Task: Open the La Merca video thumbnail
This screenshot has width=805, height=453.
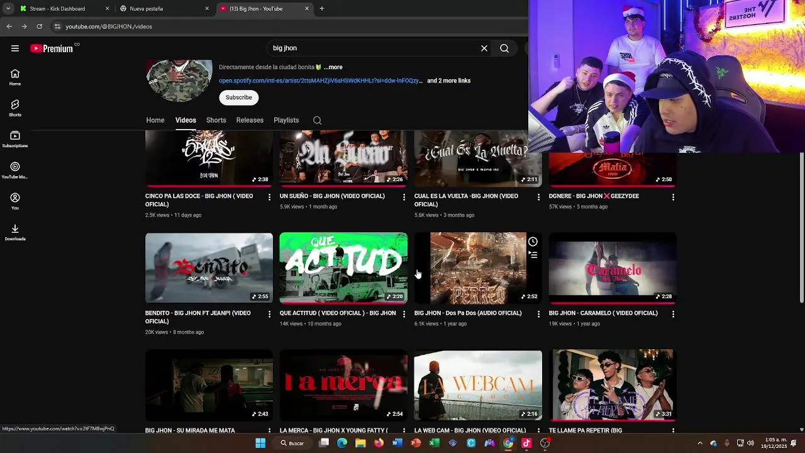Action: 343,385
